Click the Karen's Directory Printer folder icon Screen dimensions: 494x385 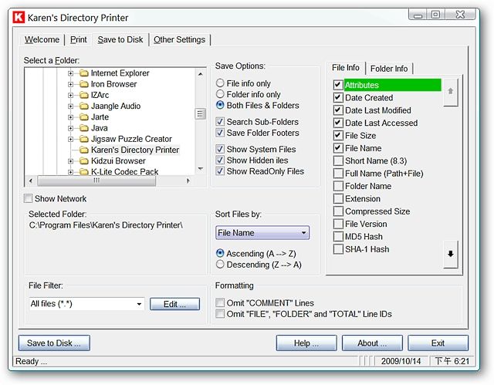pyautogui.click(x=84, y=150)
